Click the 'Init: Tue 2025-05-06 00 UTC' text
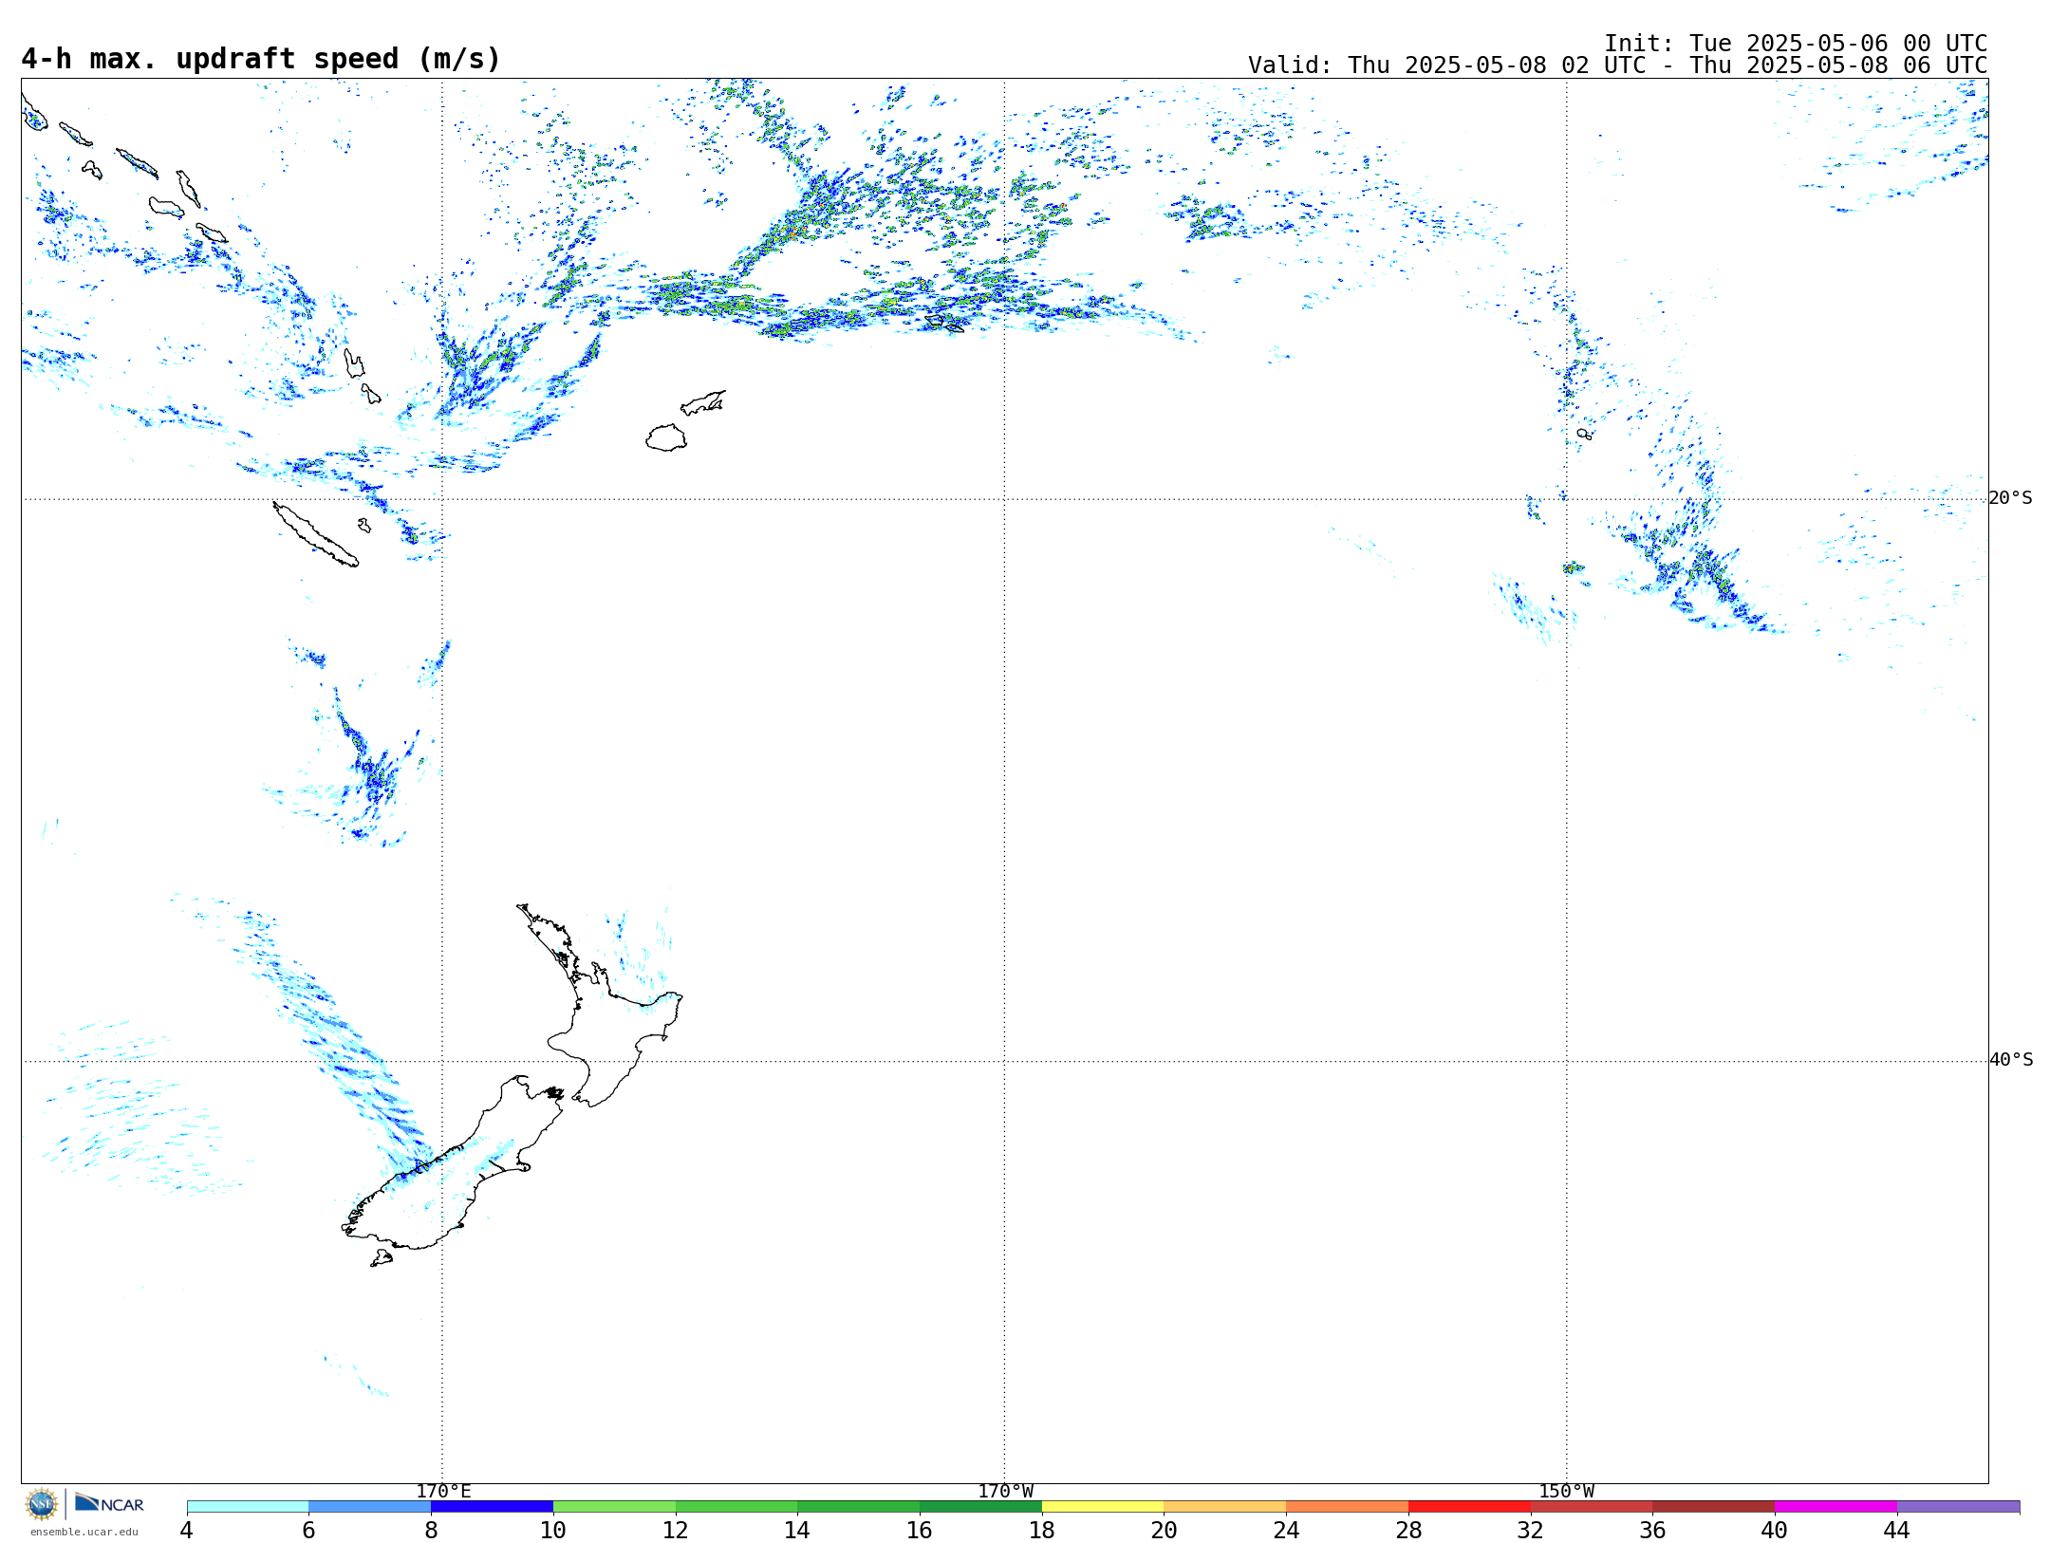The image size is (2050, 1543). point(1796,44)
